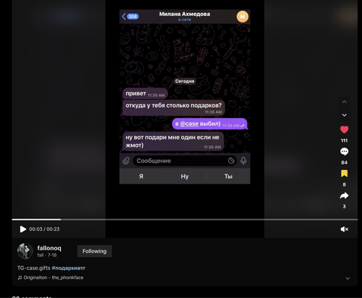Screen dimensions: 362x298
Task: Share the video using arrow icon
Action: (345, 195)
